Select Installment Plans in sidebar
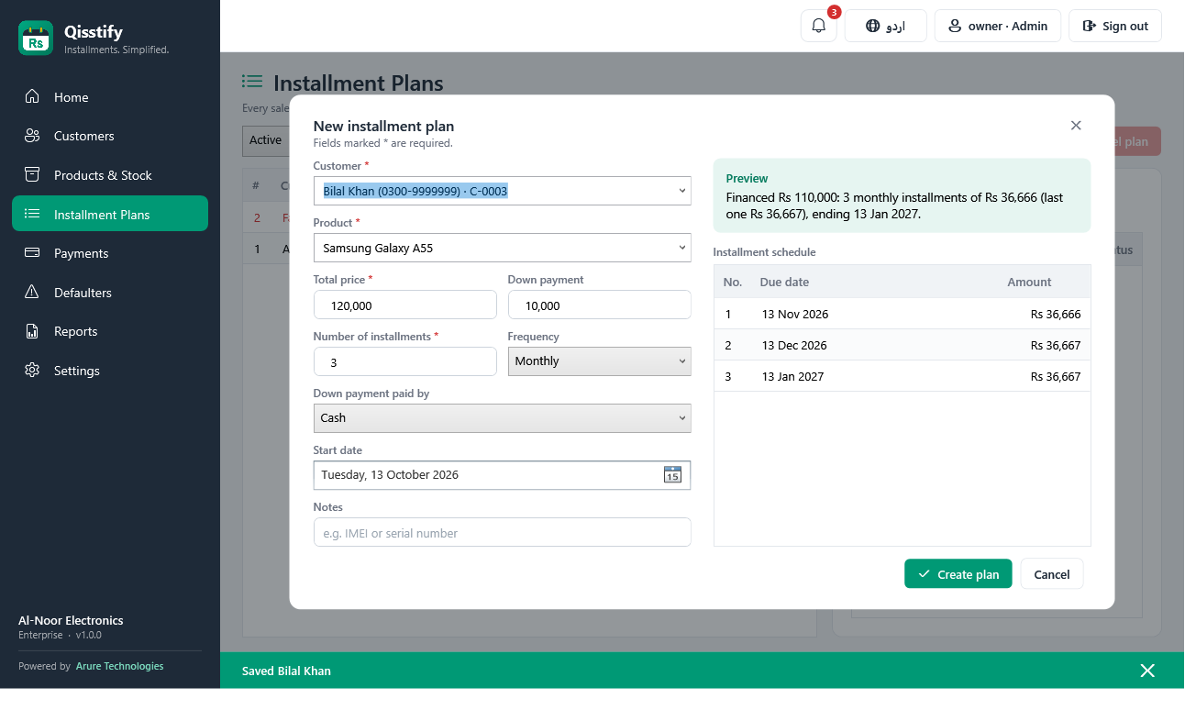Viewport: 1196px width, 721px height. tap(110, 214)
